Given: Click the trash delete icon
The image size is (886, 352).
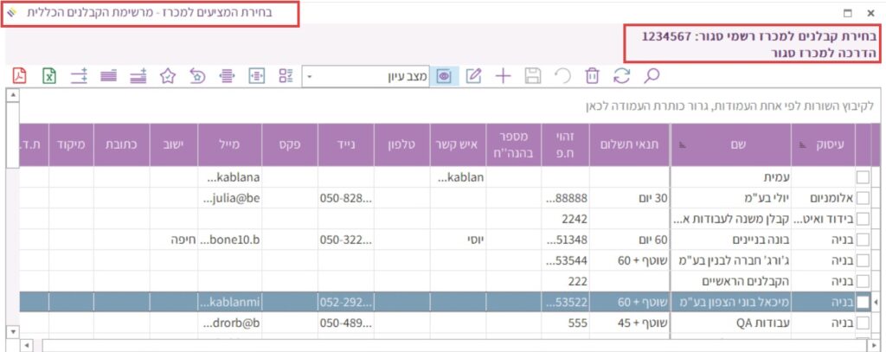Looking at the screenshot, I should tap(592, 76).
